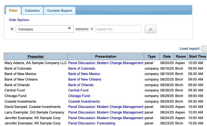Open the Bank of New Orleans link

pyautogui.click(x=85, y=79)
